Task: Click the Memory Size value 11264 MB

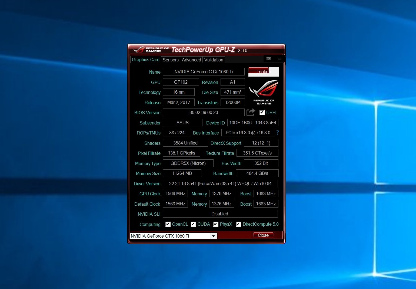Action: coord(182,173)
